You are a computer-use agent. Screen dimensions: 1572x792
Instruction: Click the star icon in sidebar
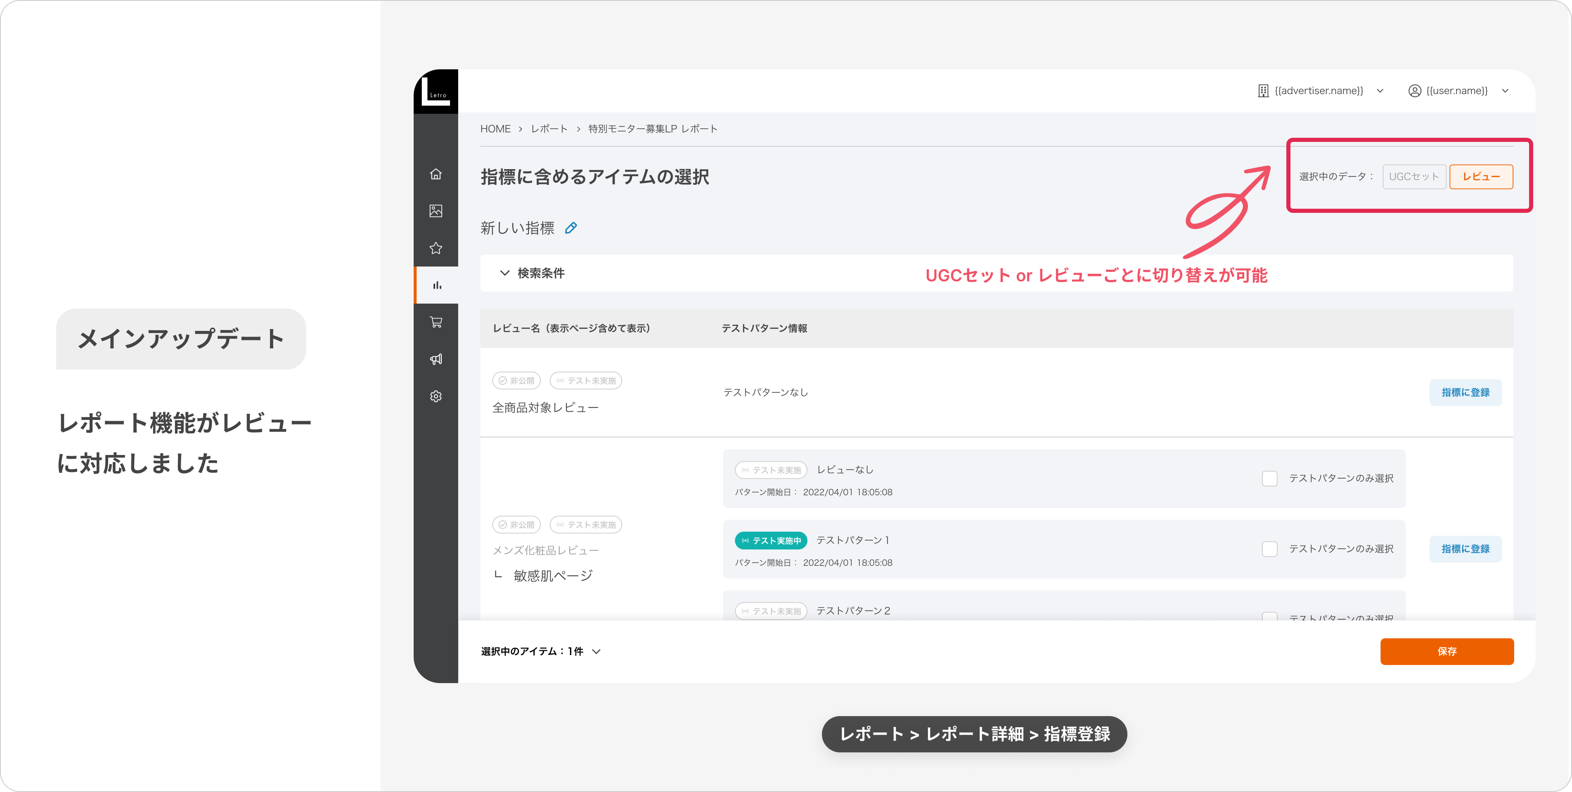[x=436, y=248]
